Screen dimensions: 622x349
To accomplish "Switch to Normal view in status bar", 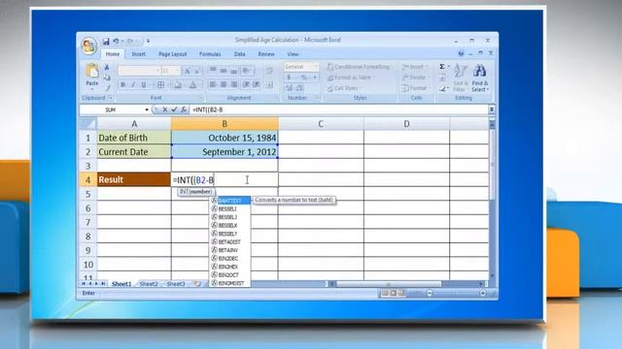I will [x=385, y=293].
